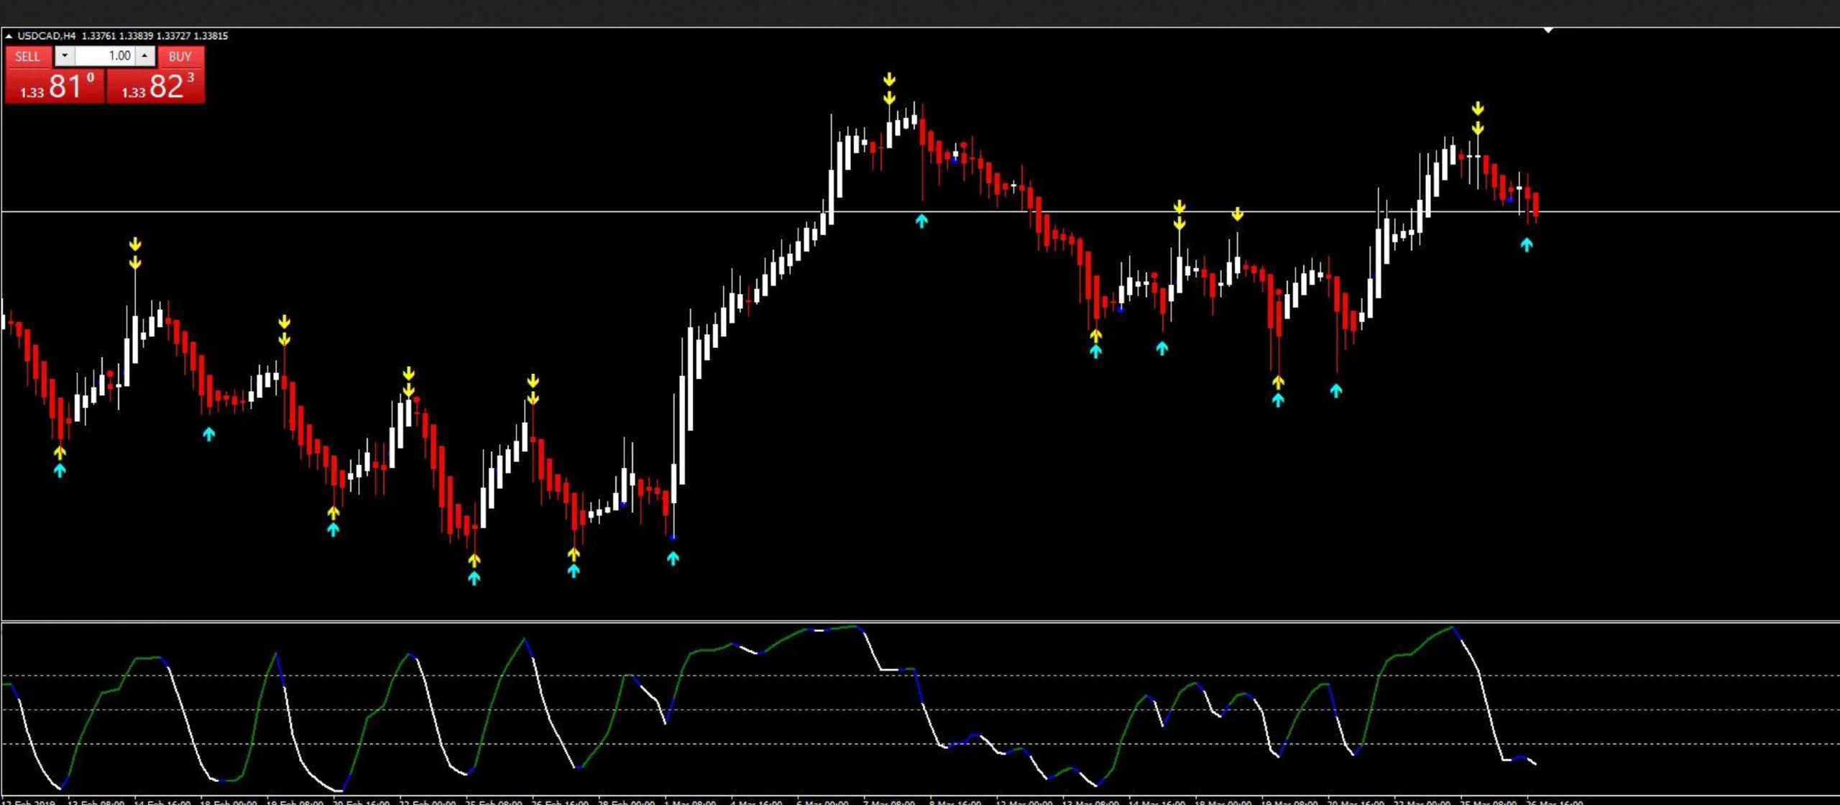Click the sell price tile 1.33 81

[55, 86]
